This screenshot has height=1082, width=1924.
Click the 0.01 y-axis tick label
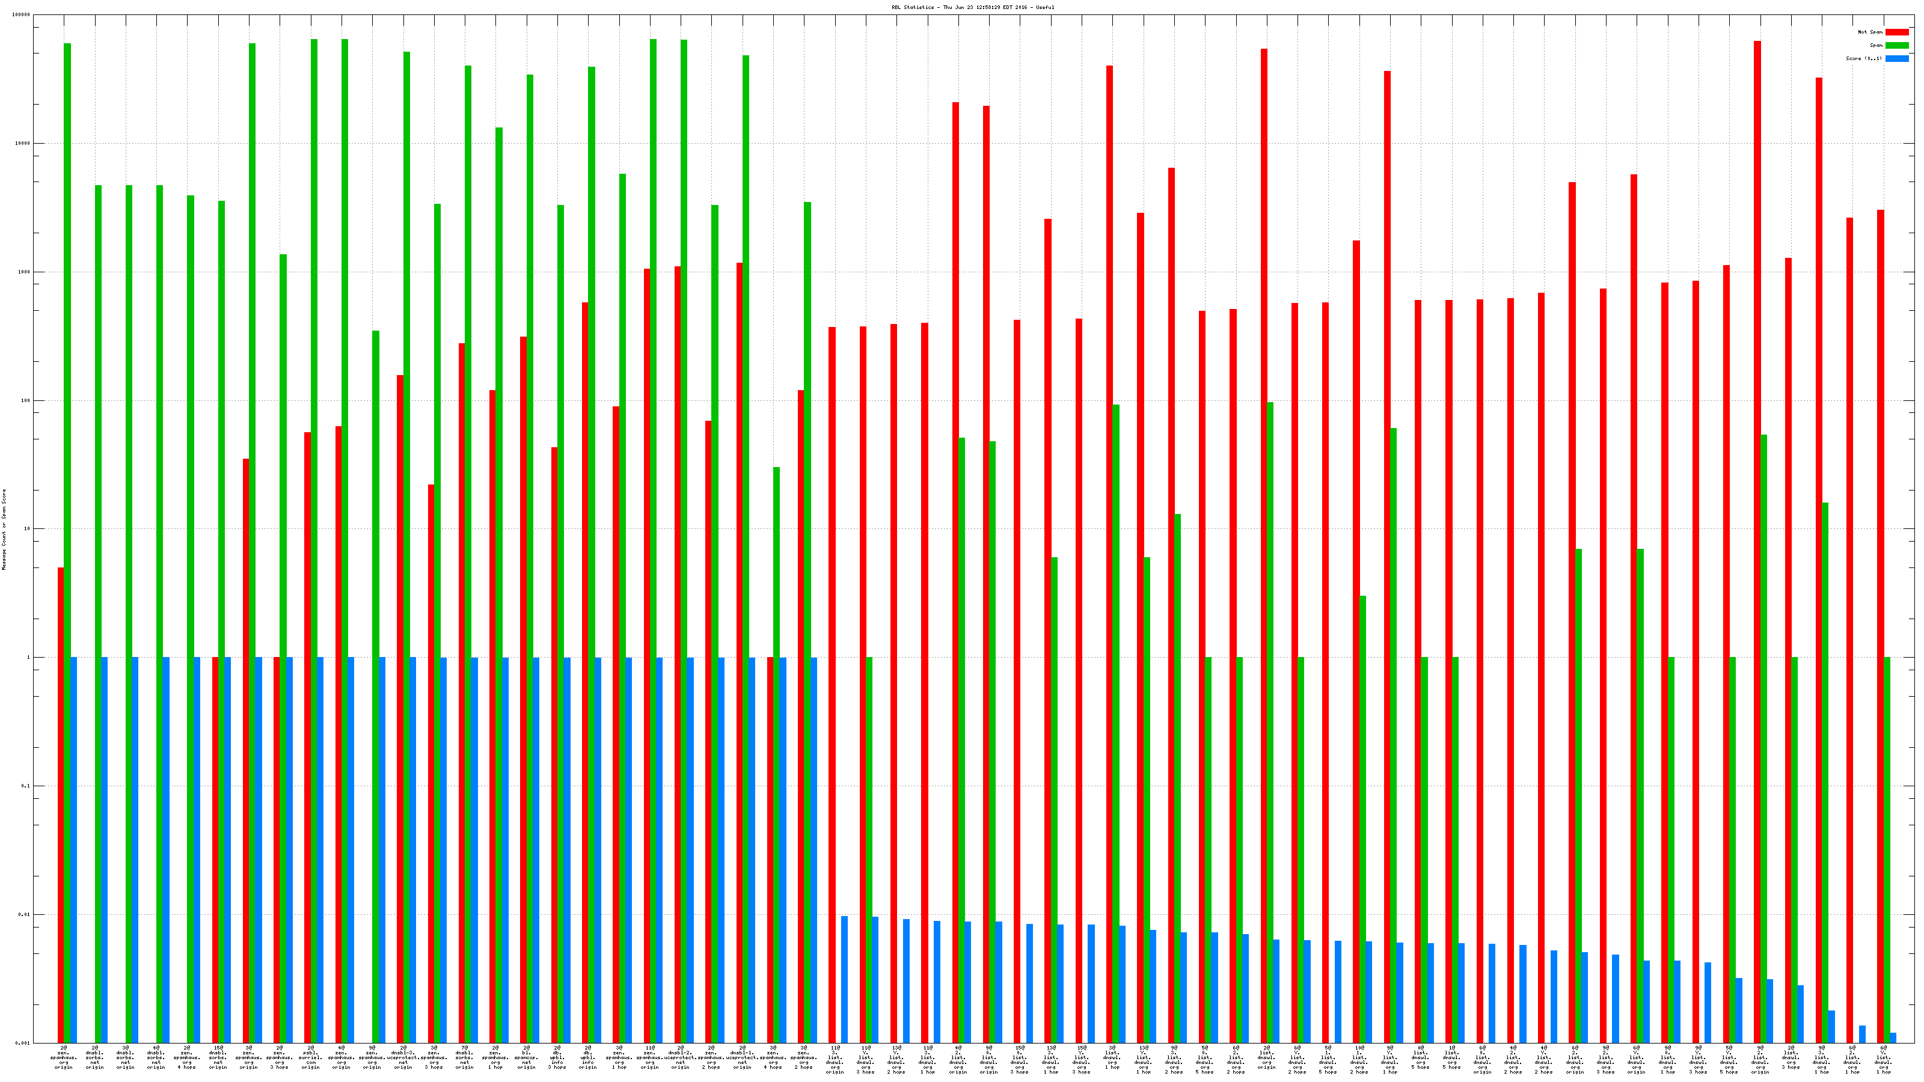(x=25, y=915)
